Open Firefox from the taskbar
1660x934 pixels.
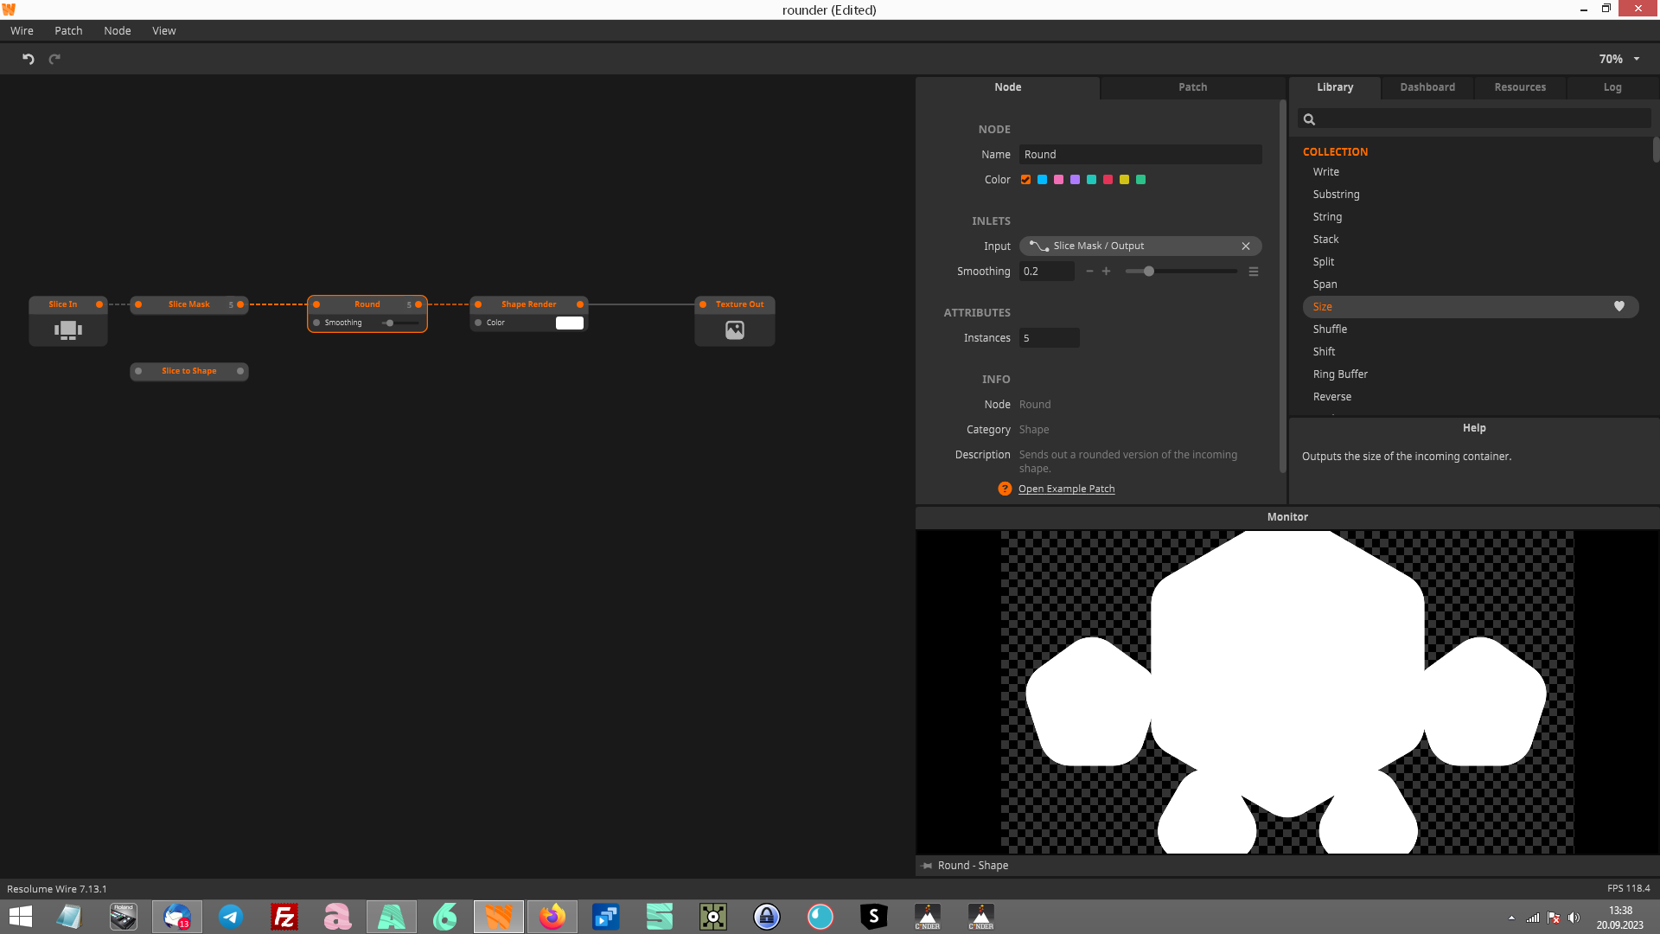click(x=552, y=917)
